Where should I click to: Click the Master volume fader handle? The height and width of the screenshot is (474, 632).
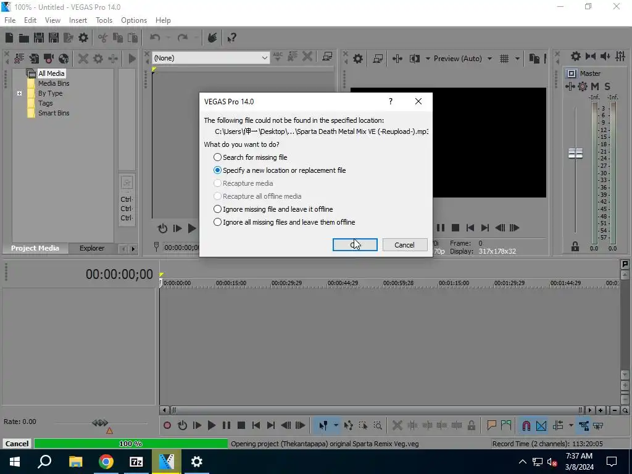click(x=575, y=154)
